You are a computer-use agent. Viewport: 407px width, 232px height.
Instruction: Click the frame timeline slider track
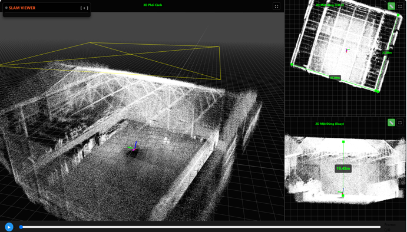[x=200, y=227]
